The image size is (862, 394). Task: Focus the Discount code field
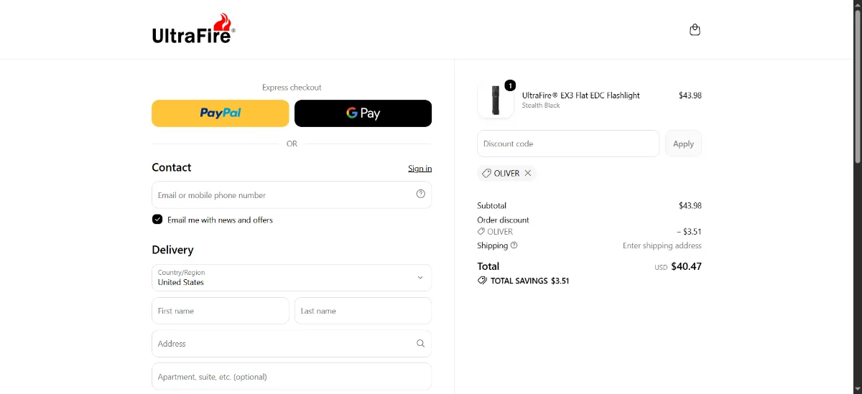568,144
